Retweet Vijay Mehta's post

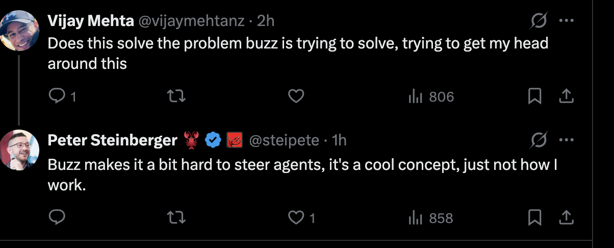click(176, 96)
